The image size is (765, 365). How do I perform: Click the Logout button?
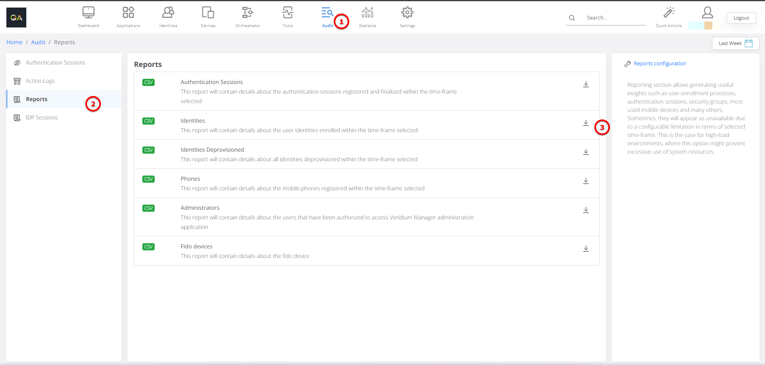coord(741,18)
